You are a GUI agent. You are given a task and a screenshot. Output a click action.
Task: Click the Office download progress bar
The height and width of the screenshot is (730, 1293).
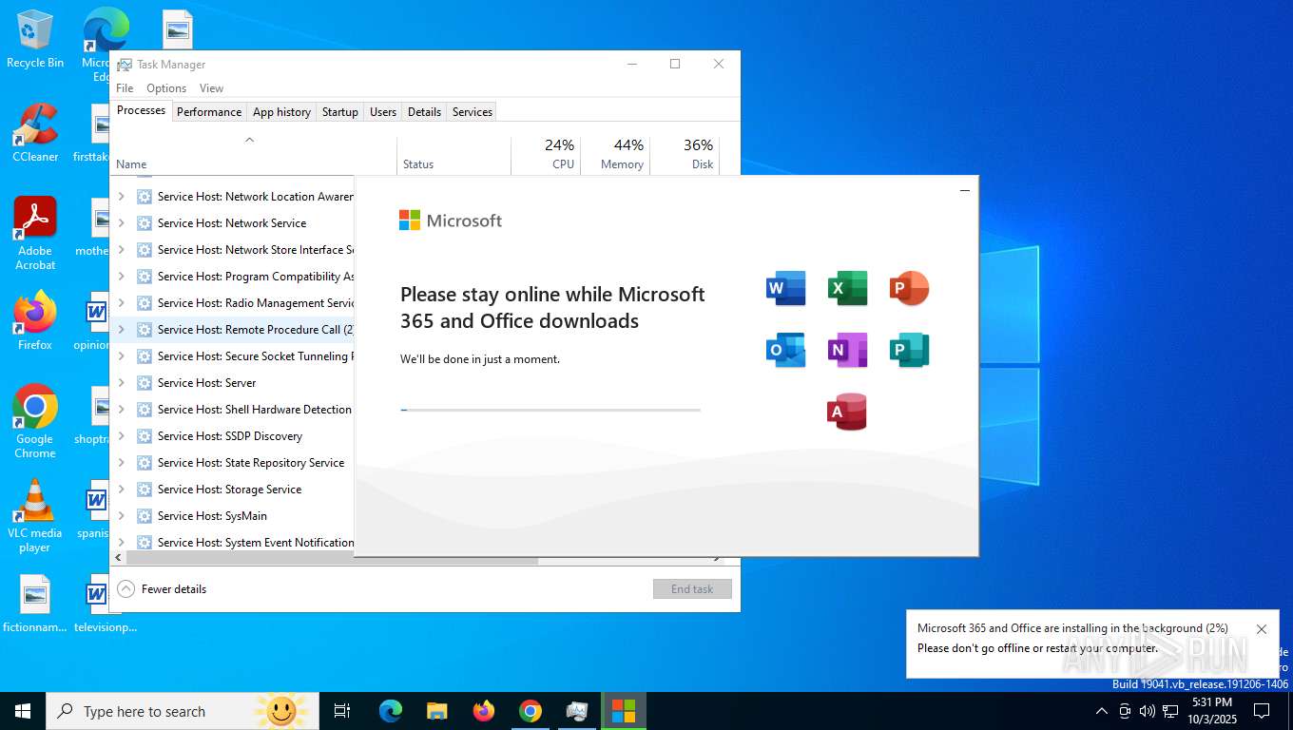[550, 410]
